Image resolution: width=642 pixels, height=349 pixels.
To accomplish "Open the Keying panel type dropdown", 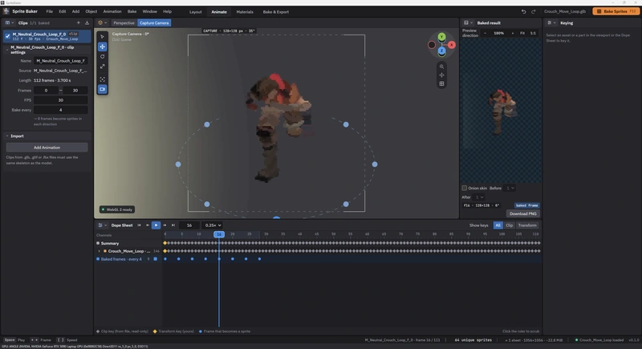I will [x=551, y=23].
